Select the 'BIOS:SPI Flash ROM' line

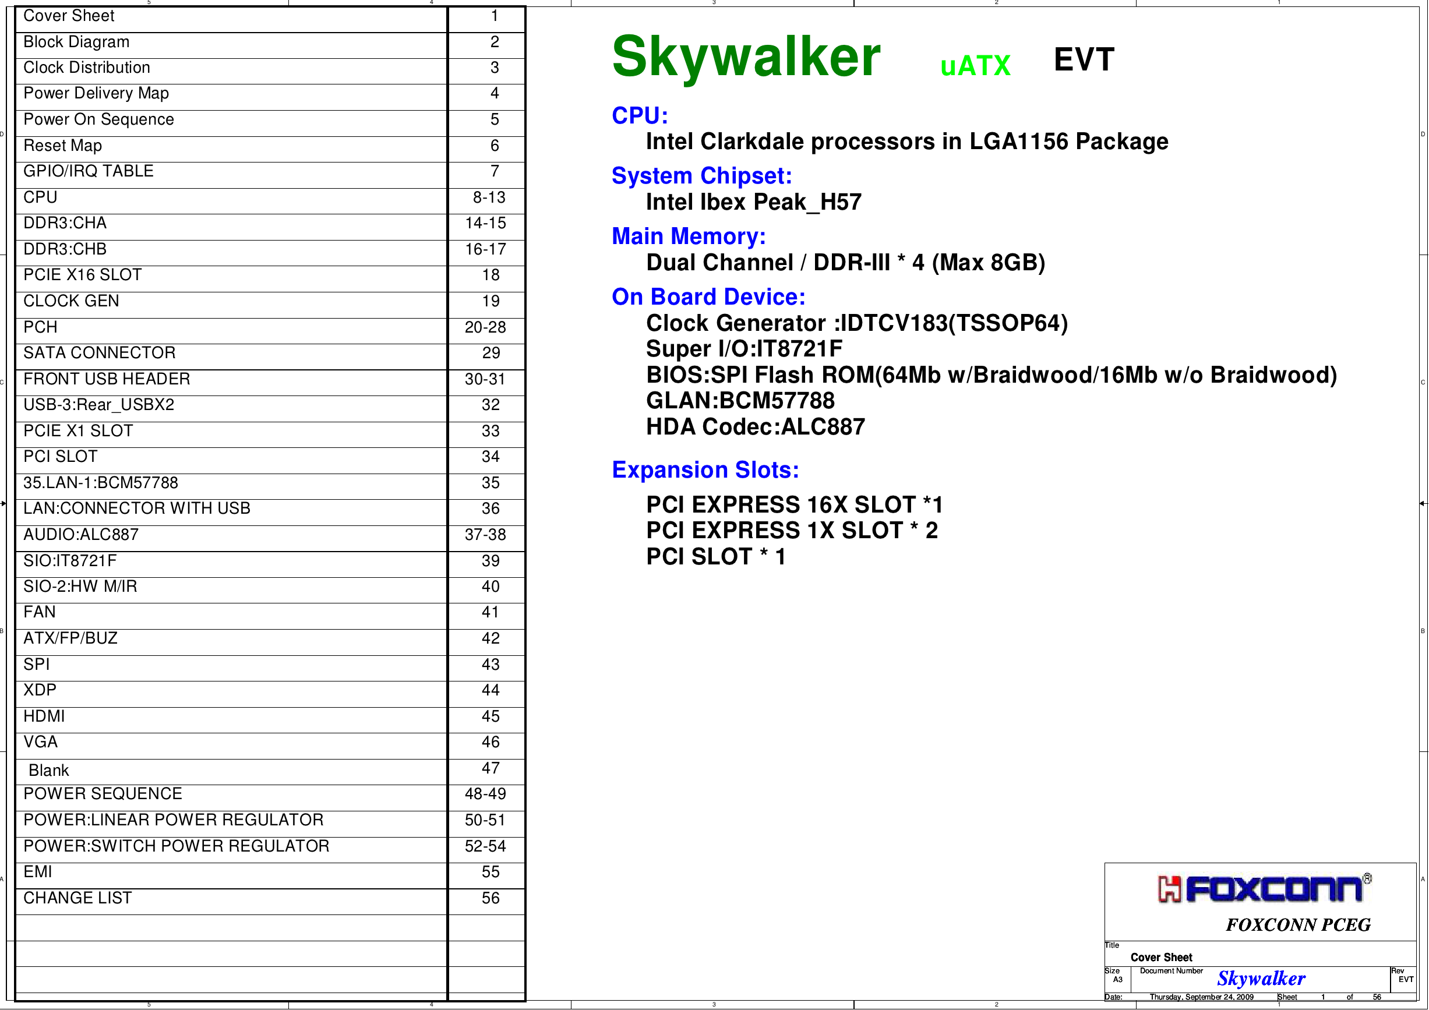pyautogui.click(x=992, y=375)
